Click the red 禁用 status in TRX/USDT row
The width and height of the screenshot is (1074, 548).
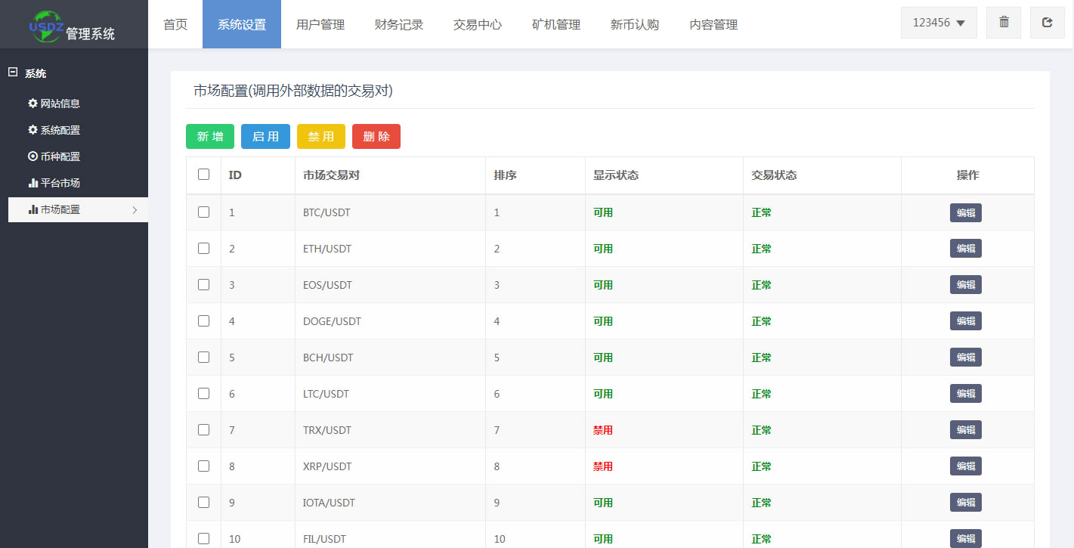coord(603,430)
